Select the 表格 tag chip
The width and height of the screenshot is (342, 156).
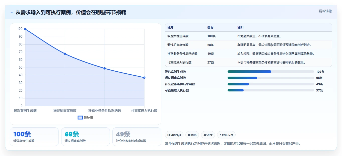[192, 135]
